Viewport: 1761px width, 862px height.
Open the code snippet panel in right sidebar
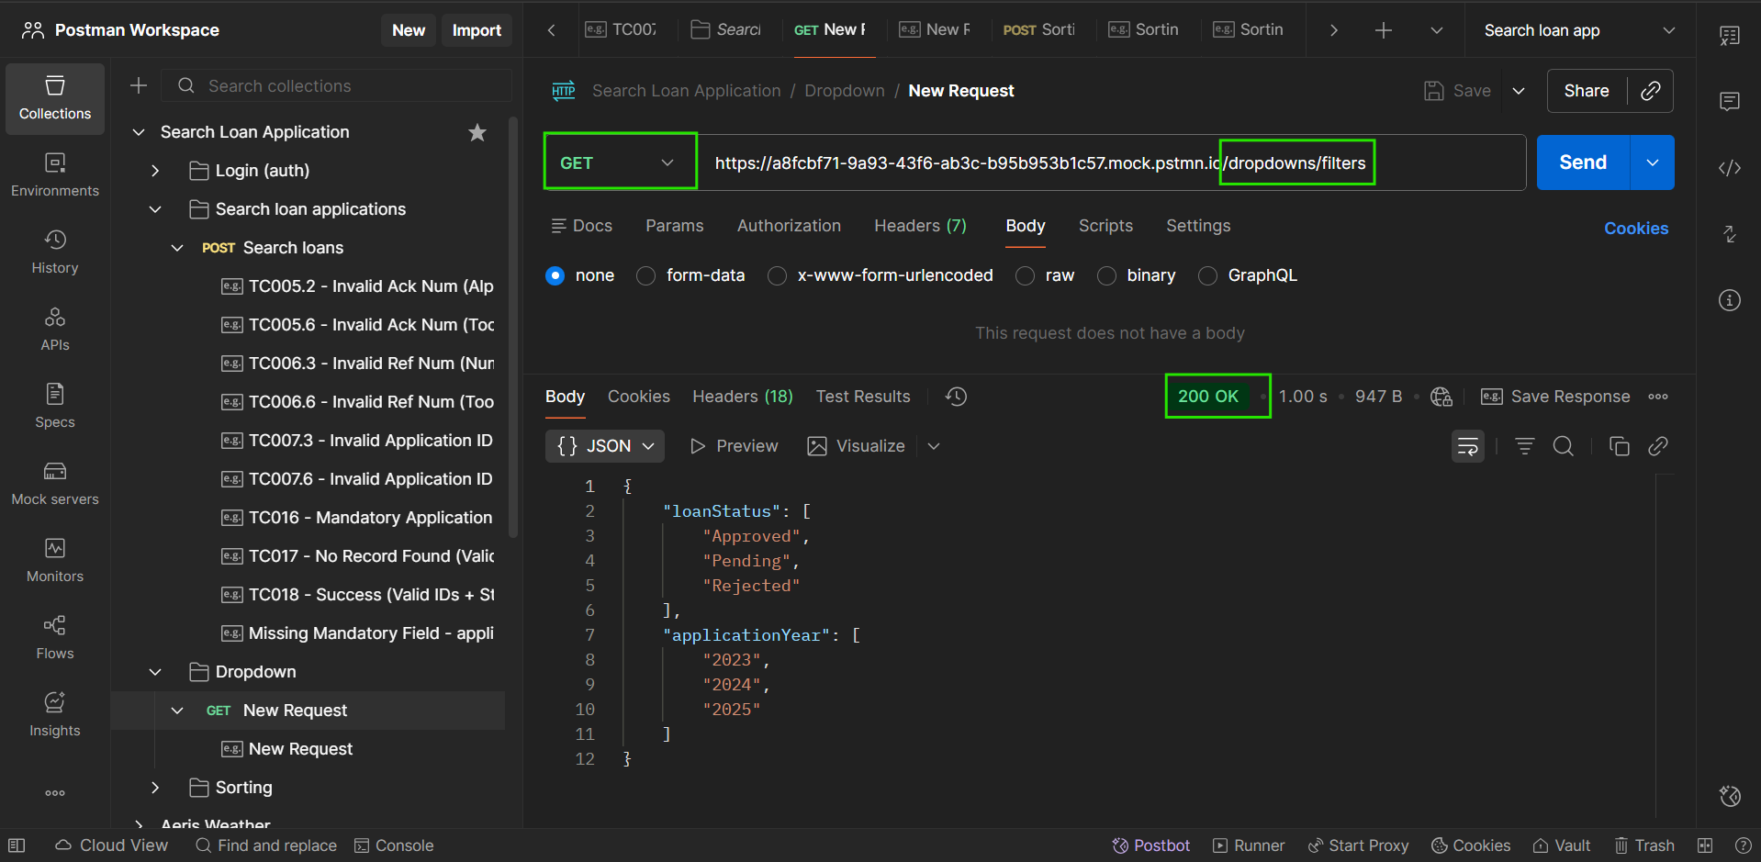tap(1730, 168)
